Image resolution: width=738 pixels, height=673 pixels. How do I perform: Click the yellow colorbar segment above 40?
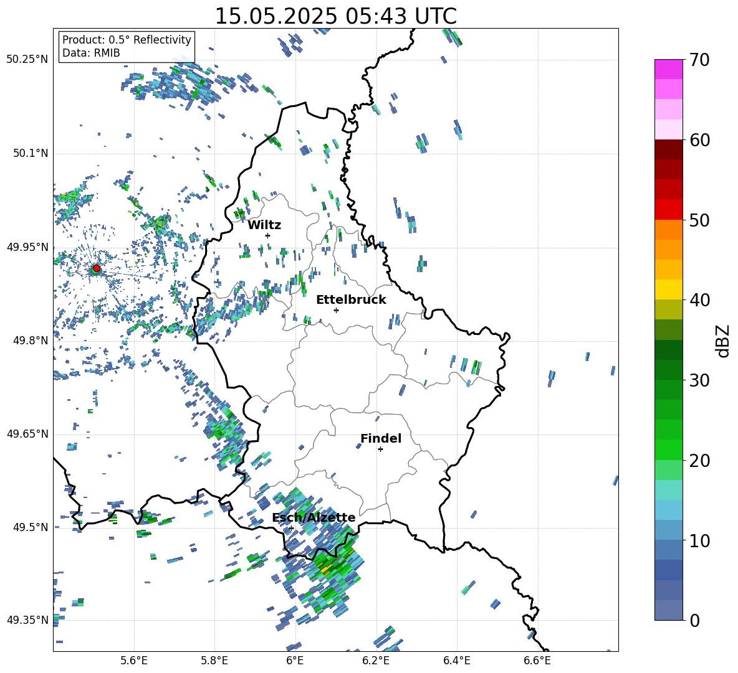pos(668,289)
